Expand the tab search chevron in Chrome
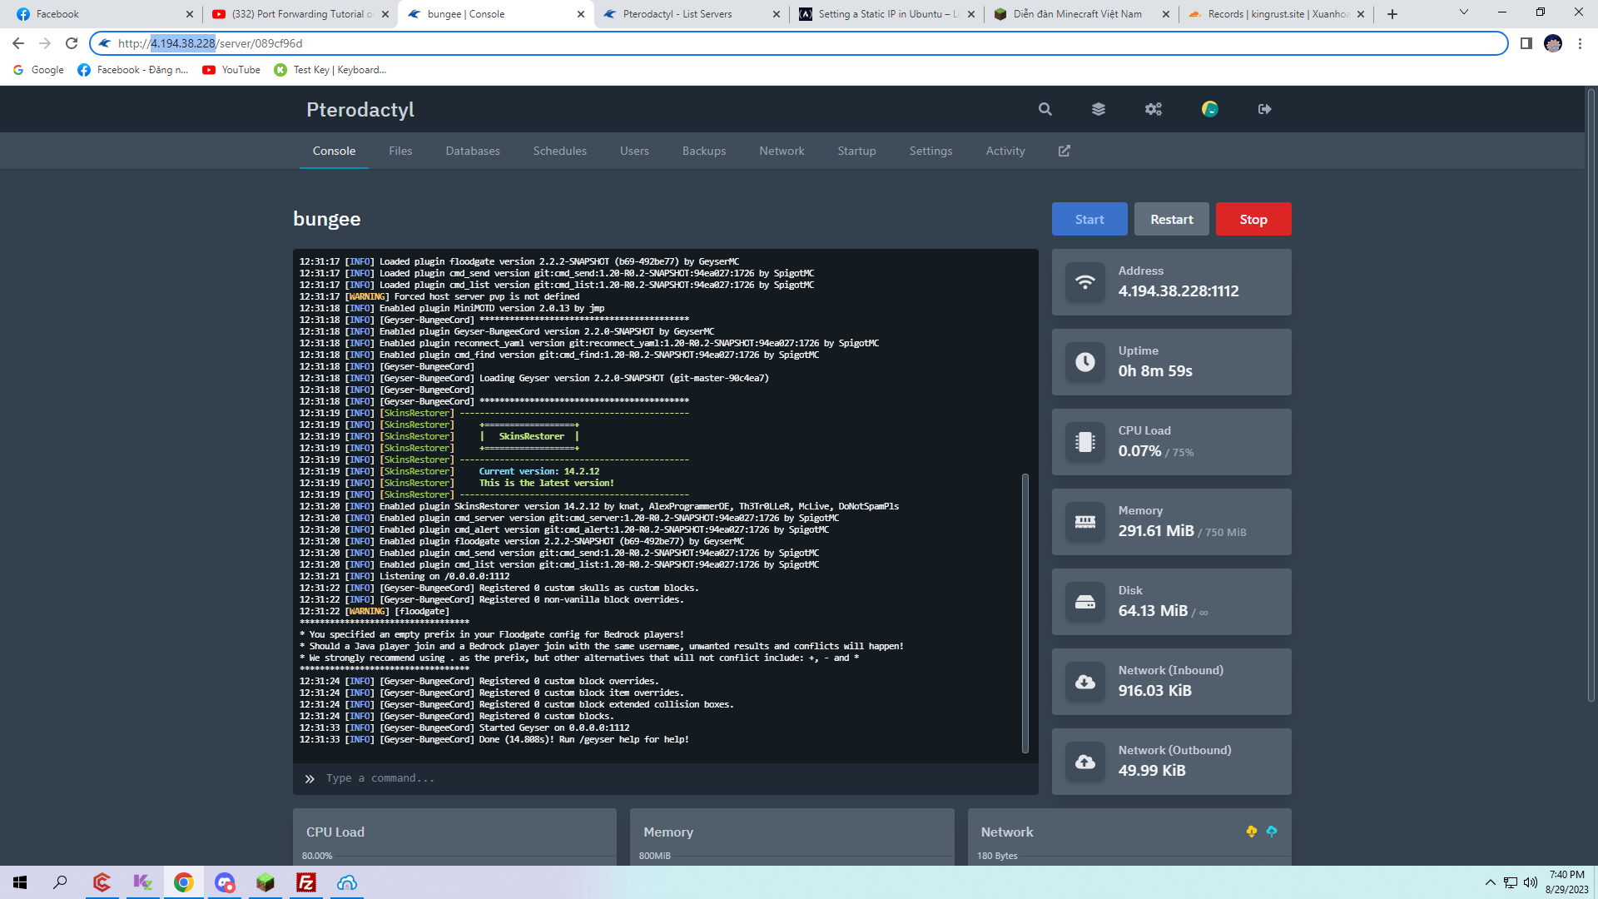The image size is (1598, 899). (x=1464, y=12)
